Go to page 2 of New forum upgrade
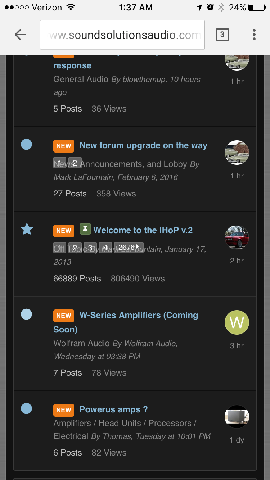Viewport: 270px width, 480px height. coord(75,163)
